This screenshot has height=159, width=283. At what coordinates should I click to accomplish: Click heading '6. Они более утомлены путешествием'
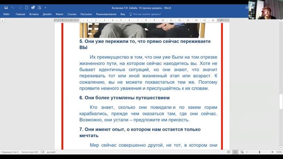pyautogui.click(x=125, y=98)
